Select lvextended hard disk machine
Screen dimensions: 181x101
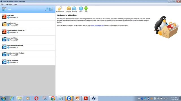[28, 47]
